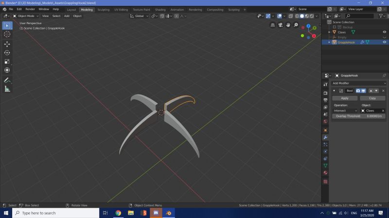
Task: Open outliner filter dropdown
Action: pos(382,16)
